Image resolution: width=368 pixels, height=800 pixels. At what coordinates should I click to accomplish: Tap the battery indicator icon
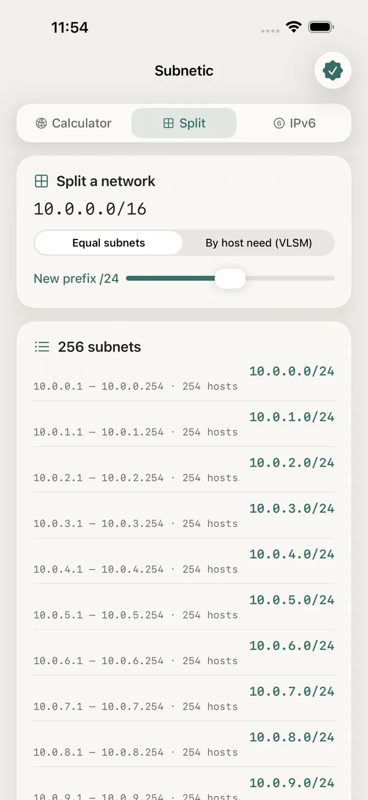tap(321, 27)
